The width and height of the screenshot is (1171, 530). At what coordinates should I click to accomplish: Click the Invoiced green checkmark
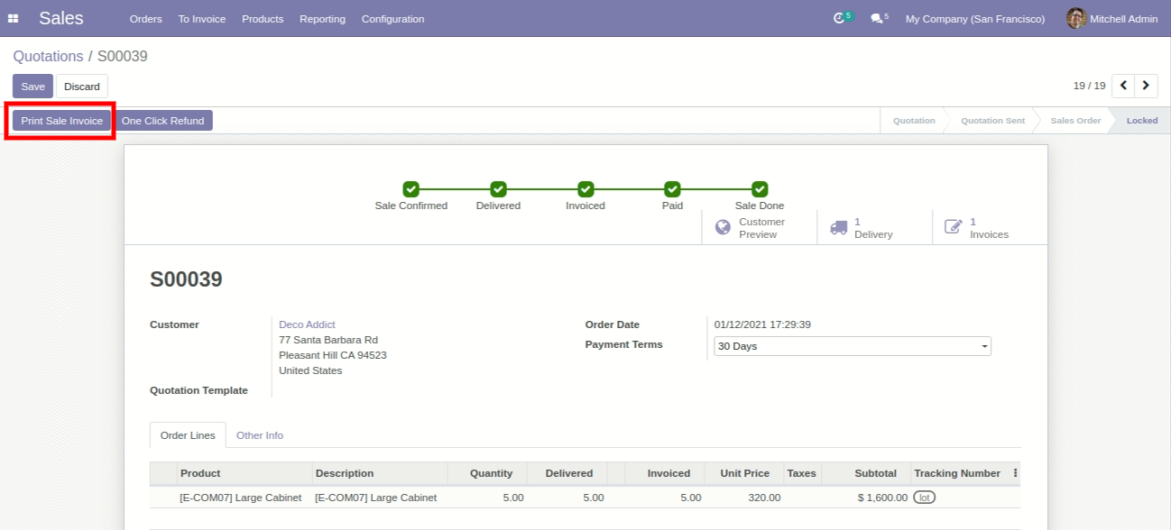click(x=585, y=189)
